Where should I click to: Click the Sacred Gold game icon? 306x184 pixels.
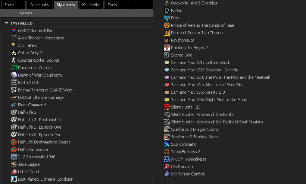tap(167, 55)
